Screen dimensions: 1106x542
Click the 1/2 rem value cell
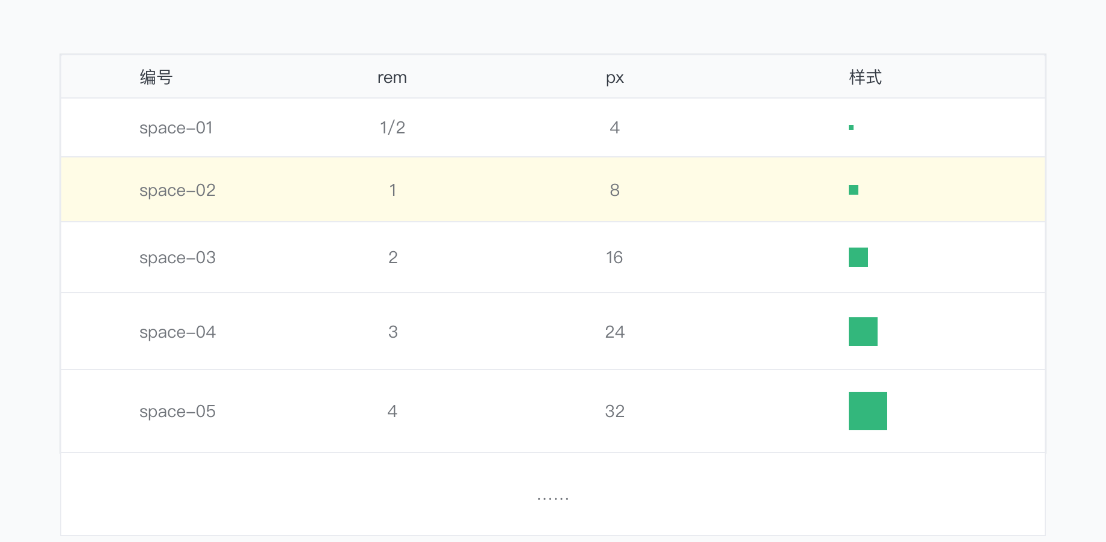(393, 127)
